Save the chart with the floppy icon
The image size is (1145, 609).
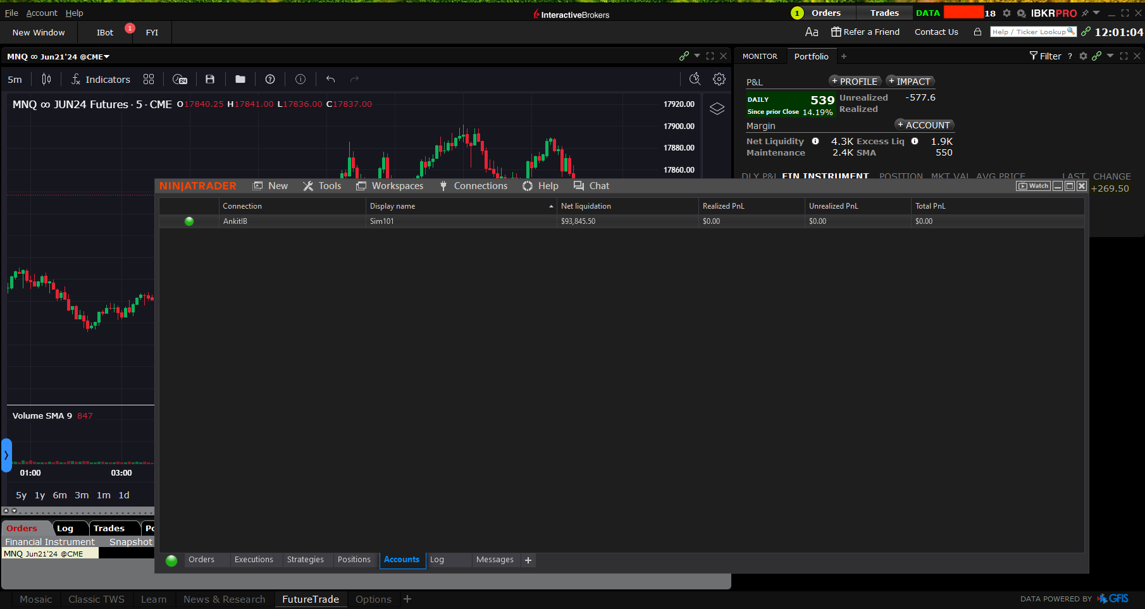pos(210,79)
